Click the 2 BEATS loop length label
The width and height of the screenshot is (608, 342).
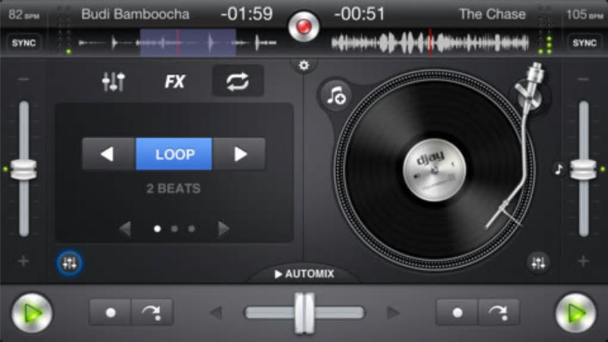(173, 189)
